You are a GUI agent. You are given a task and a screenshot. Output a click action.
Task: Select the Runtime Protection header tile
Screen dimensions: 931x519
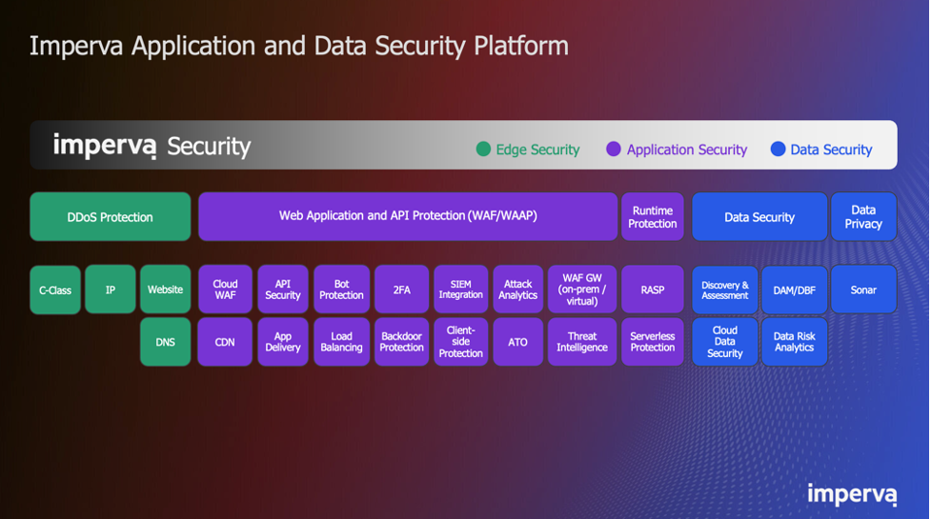pos(653,216)
